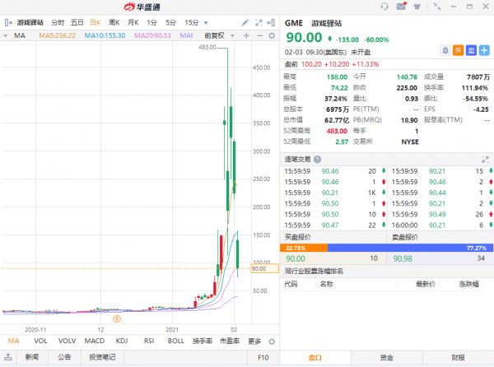The image size is (494, 367).
Task: Open the 财报 financial reports tab
Action: [457, 357]
